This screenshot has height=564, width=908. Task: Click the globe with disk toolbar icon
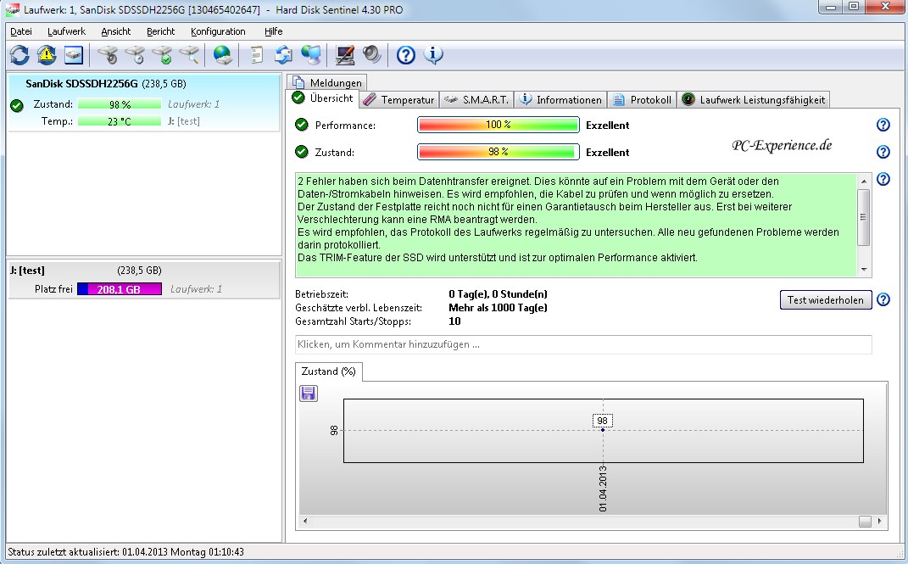click(222, 55)
